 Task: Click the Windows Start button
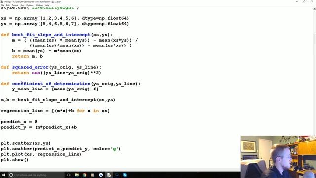point(4,175)
